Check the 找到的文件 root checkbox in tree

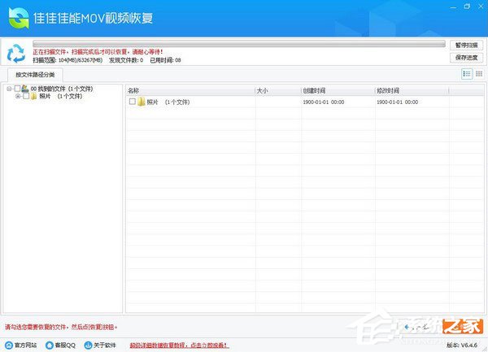pyautogui.click(x=17, y=89)
